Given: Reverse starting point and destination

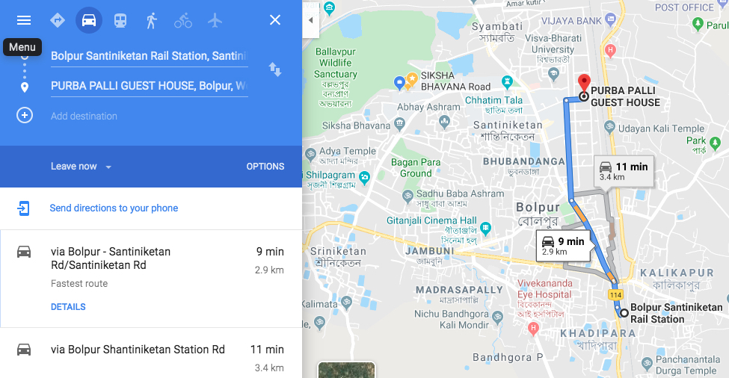Looking at the screenshot, I should (274, 69).
